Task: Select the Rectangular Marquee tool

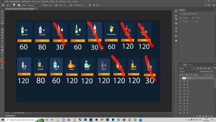Action: (2, 15)
